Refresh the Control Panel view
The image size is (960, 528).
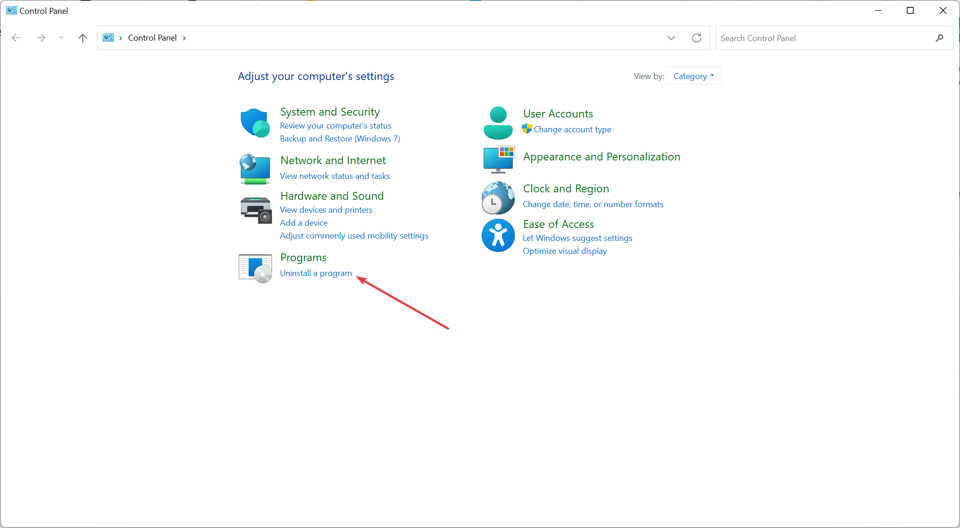coord(696,38)
